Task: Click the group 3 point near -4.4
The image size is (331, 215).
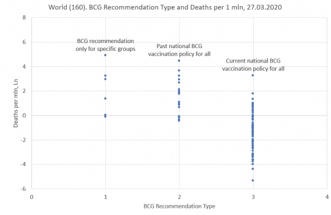Action: (x=253, y=169)
